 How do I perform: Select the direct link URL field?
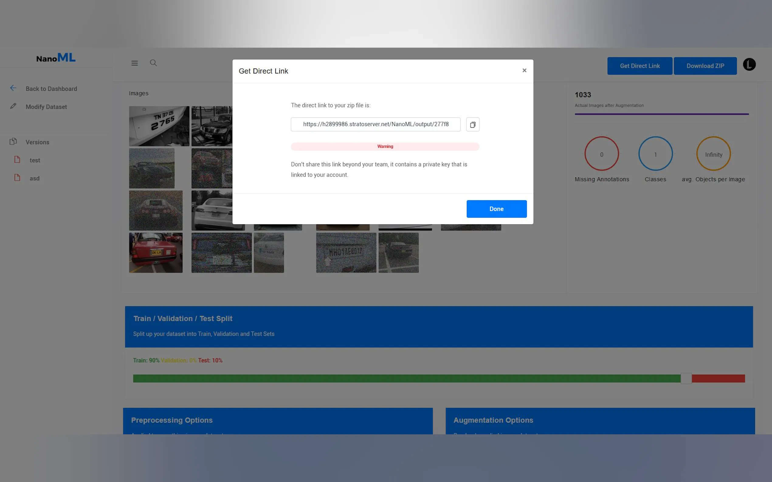(375, 124)
